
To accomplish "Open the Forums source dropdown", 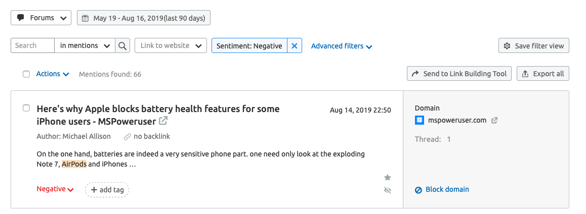I will coord(41,18).
